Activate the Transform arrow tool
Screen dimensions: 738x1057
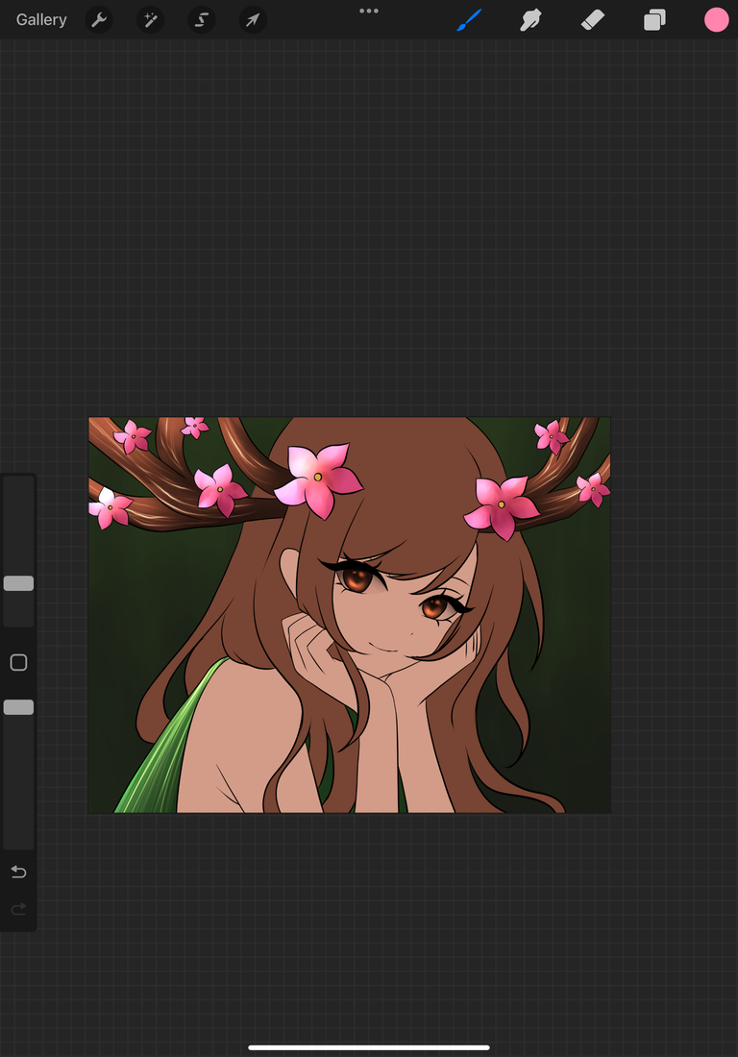253,19
